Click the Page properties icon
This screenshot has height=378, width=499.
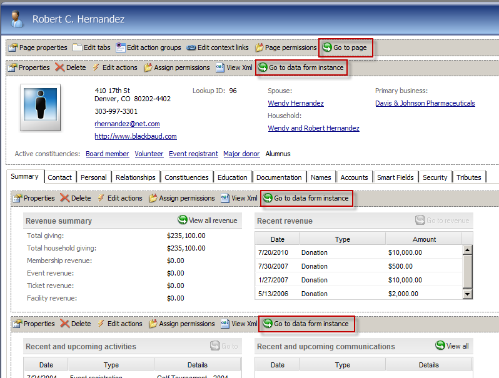(13, 47)
